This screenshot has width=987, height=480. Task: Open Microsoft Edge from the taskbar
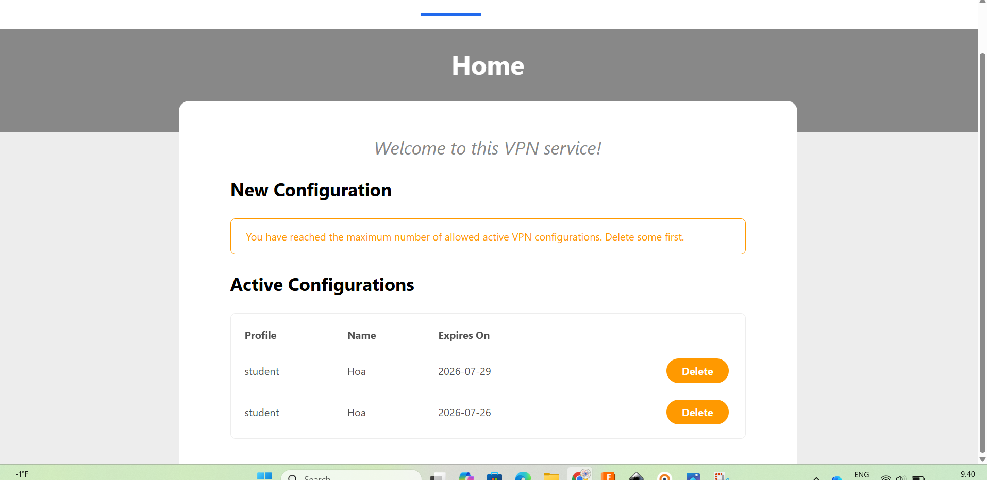[523, 476]
